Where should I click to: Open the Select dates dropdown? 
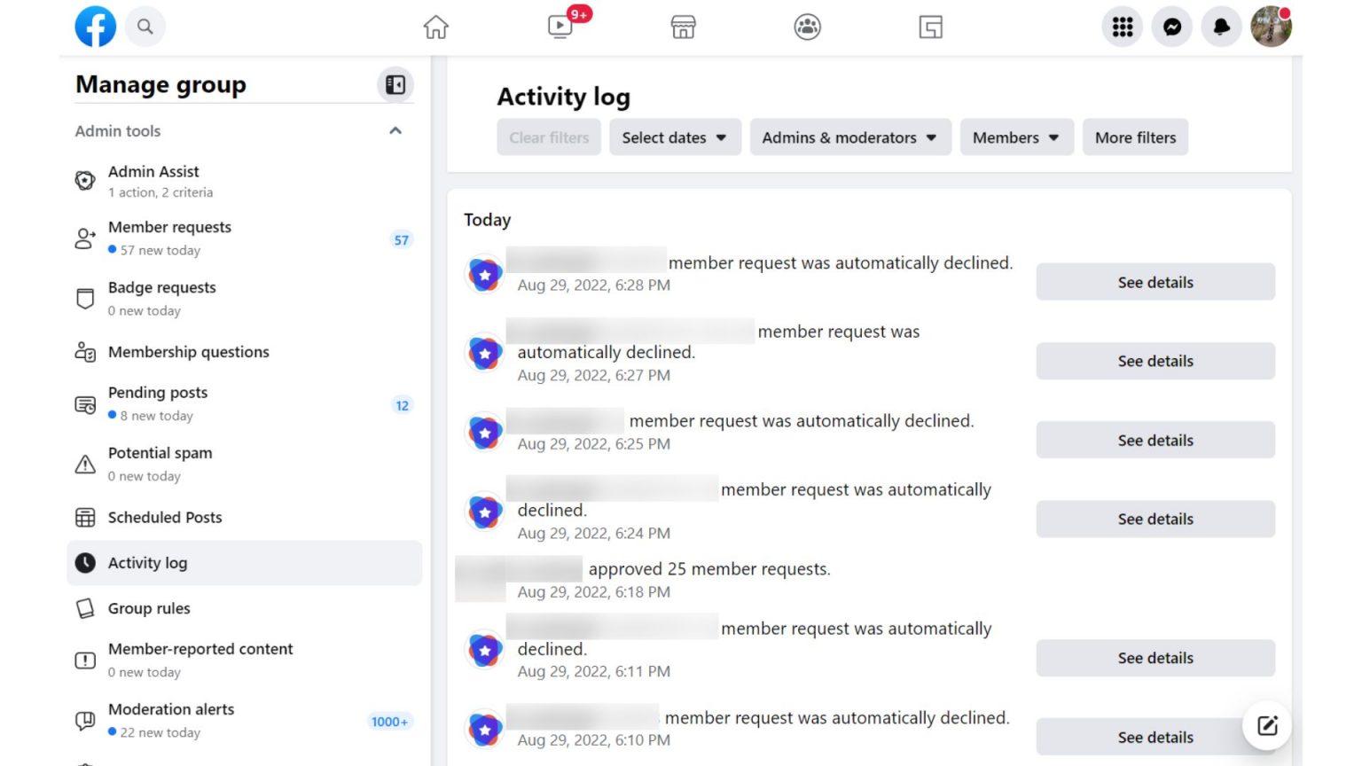[674, 137]
